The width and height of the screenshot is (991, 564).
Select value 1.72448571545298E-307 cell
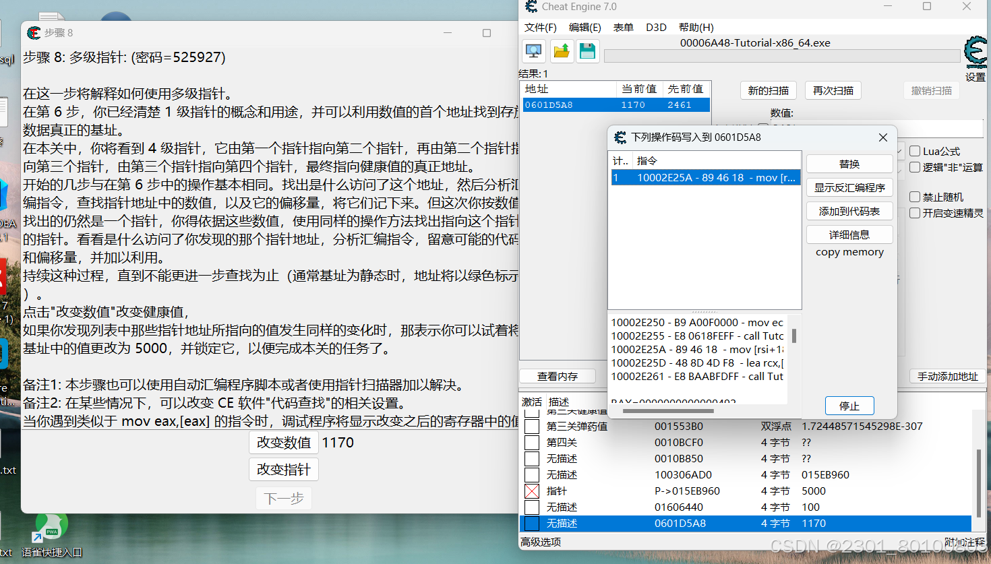point(862,427)
